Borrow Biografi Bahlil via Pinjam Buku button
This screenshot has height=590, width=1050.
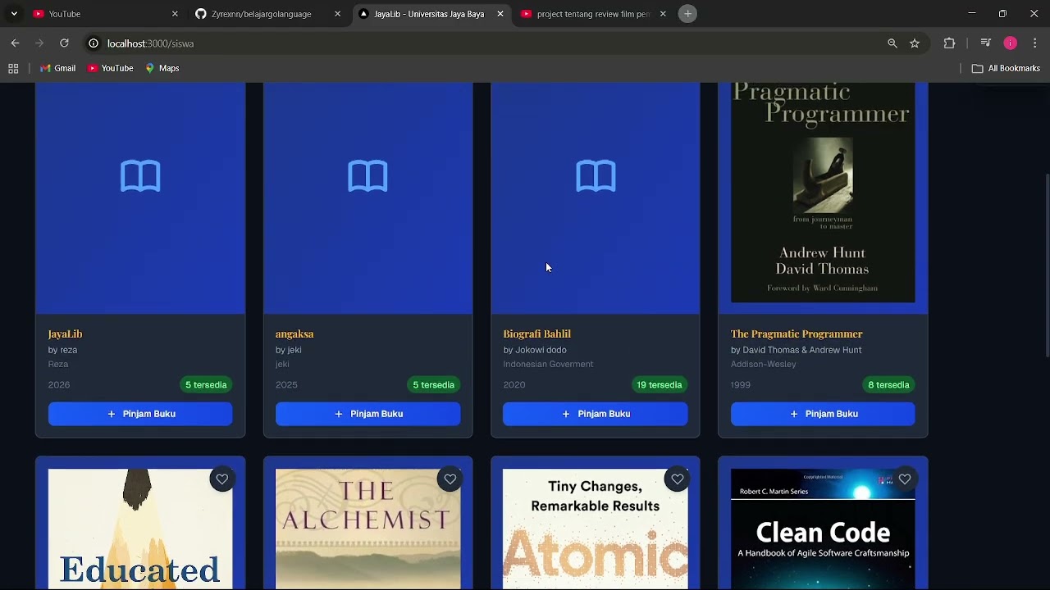pyautogui.click(x=596, y=414)
